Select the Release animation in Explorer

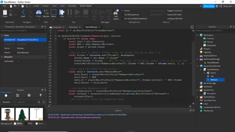214,80
